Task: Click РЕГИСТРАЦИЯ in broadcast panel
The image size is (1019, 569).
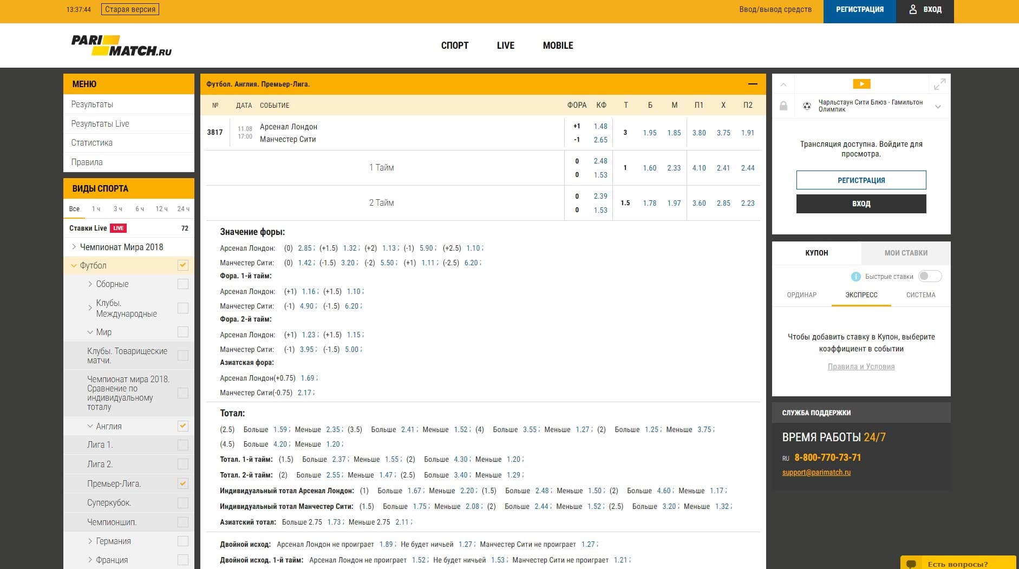Action: point(861,180)
